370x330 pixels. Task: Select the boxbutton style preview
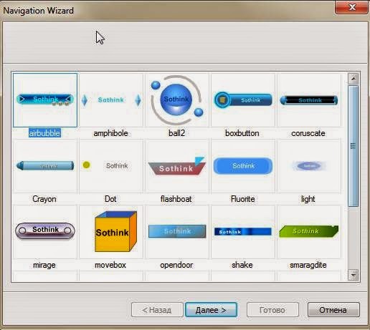point(243,100)
